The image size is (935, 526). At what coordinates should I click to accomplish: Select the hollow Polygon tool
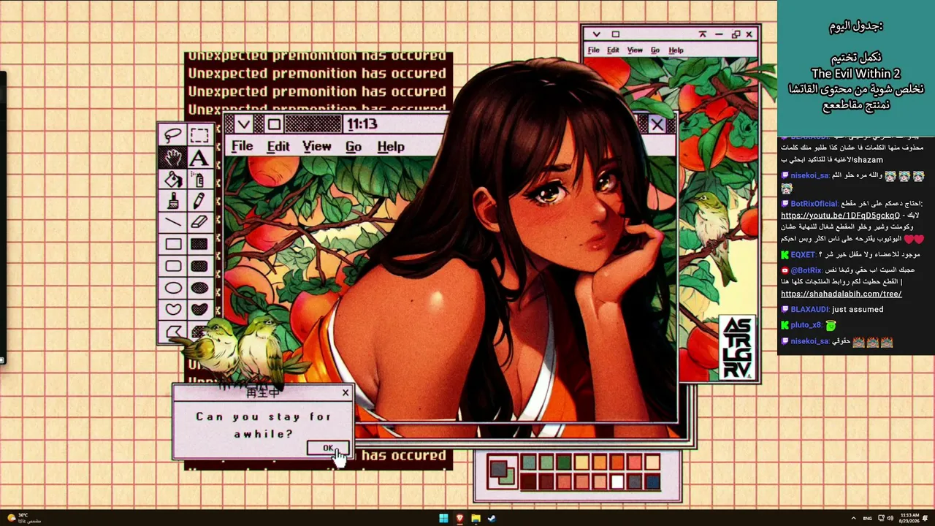point(173,331)
